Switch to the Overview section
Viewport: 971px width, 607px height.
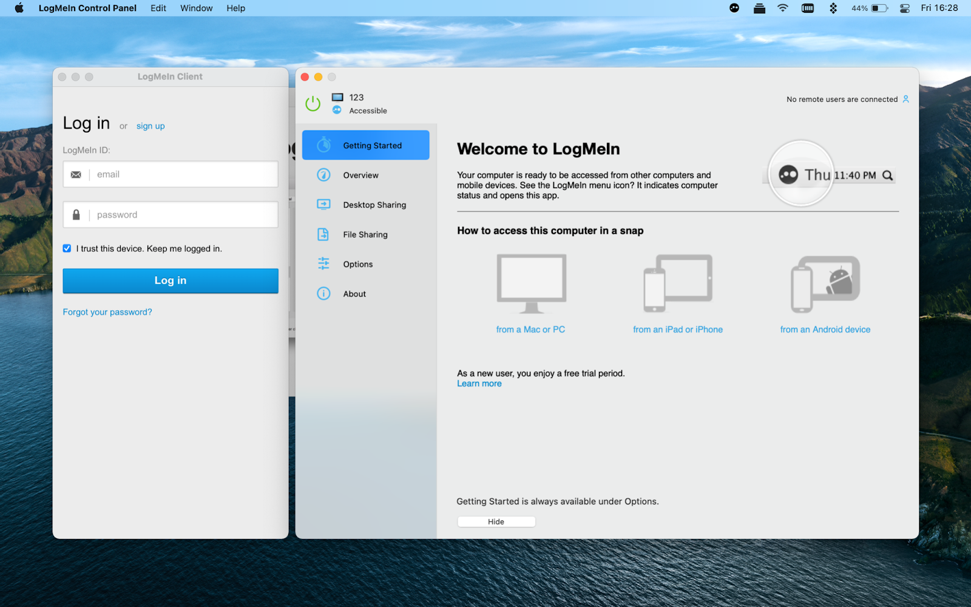pos(366,175)
